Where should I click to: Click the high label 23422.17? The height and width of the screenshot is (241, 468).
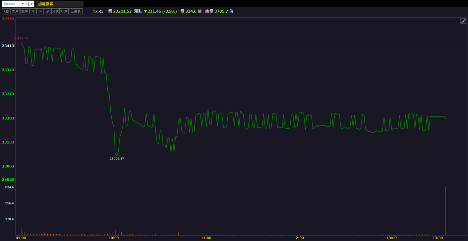21,38
